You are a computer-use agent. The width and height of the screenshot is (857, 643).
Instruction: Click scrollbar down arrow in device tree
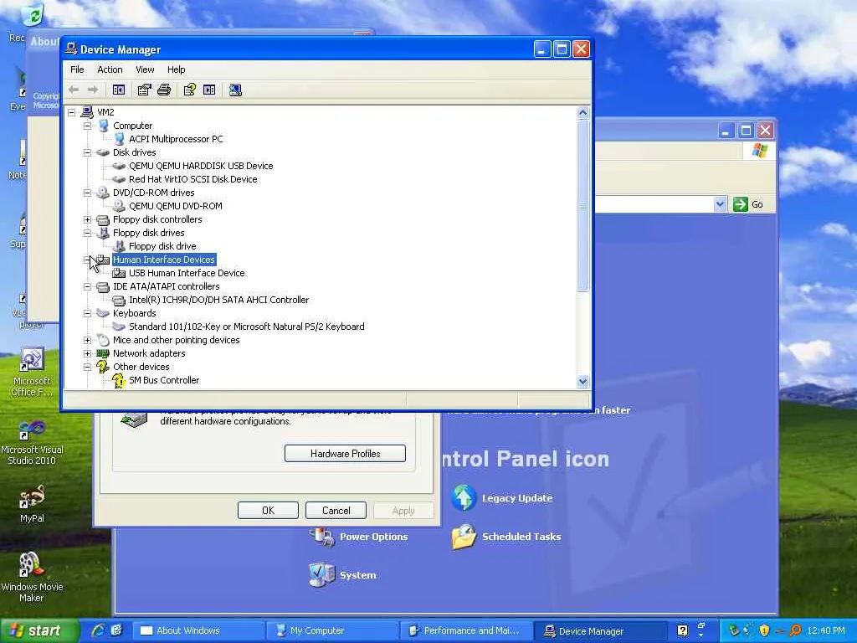582,382
